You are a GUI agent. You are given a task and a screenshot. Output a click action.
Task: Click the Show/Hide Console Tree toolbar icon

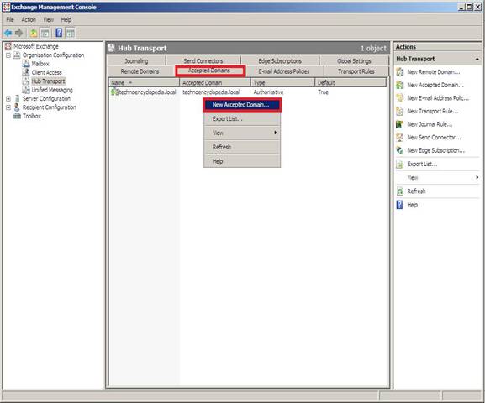pyautogui.click(x=45, y=33)
